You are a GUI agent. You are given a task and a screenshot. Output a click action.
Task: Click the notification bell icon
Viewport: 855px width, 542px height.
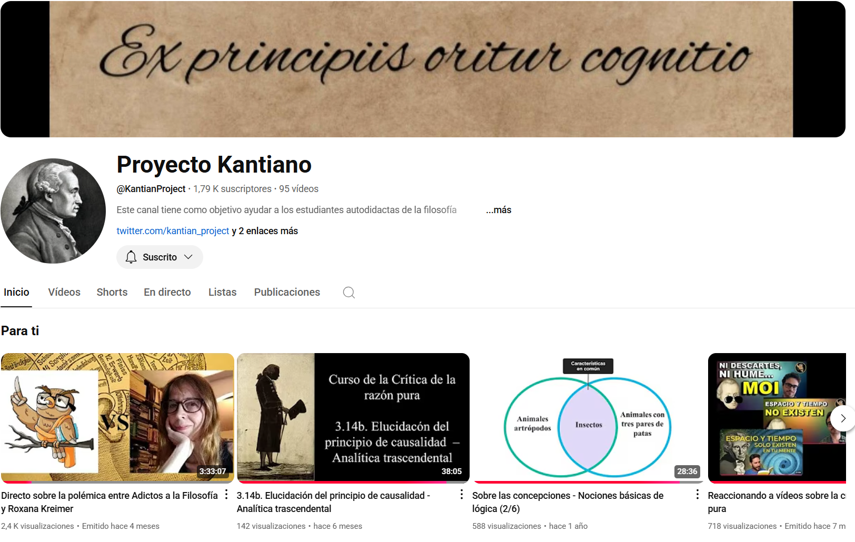(131, 257)
